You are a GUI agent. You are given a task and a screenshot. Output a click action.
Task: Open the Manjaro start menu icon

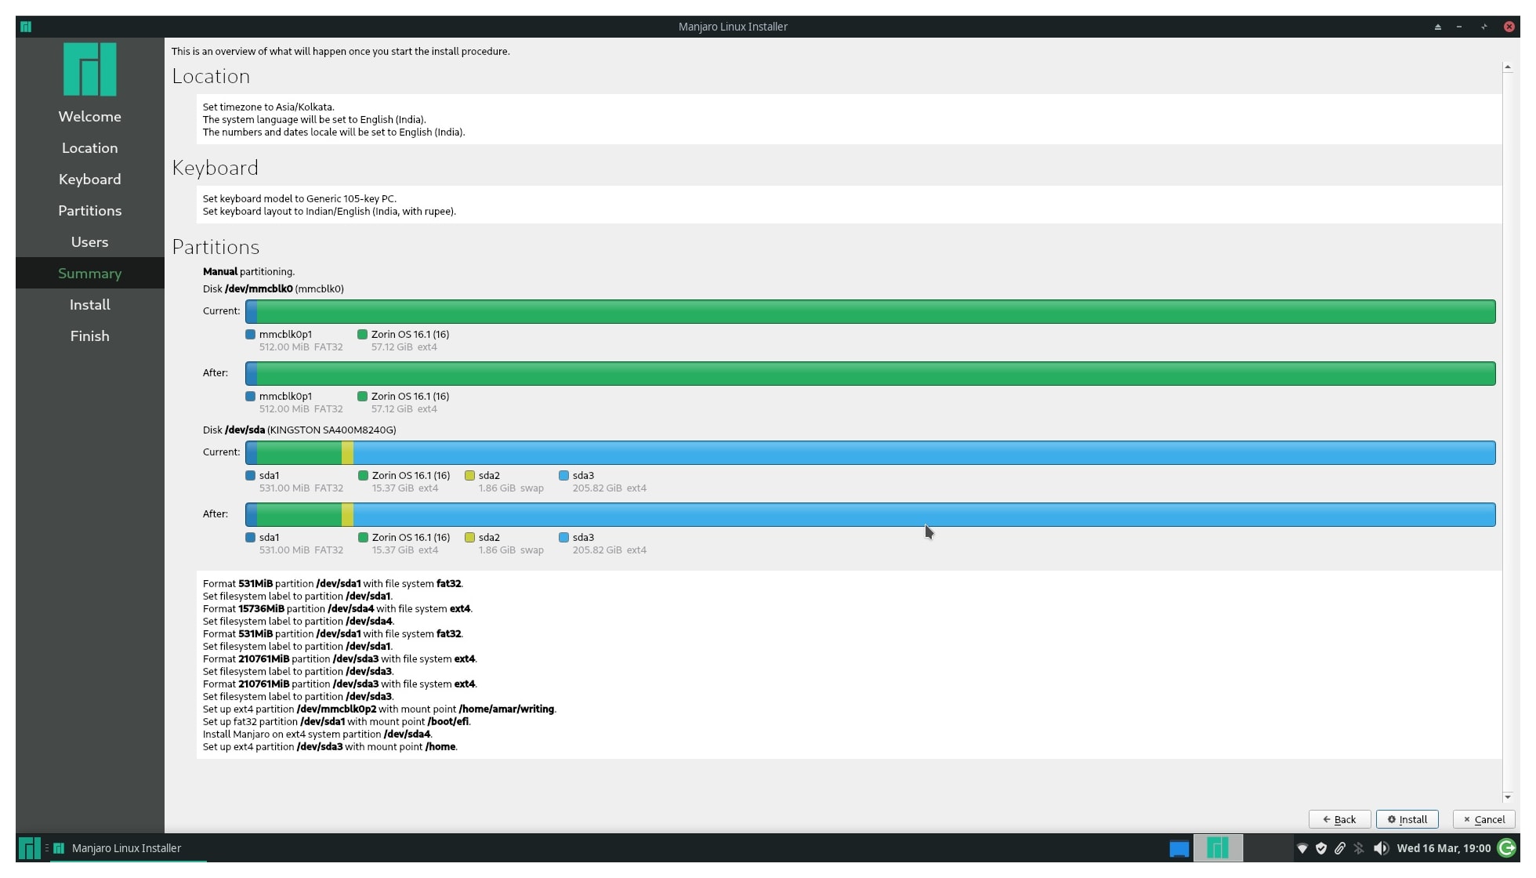click(x=29, y=848)
